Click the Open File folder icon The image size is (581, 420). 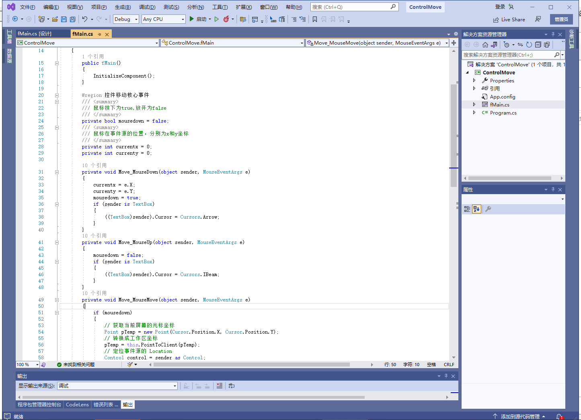(55, 19)
